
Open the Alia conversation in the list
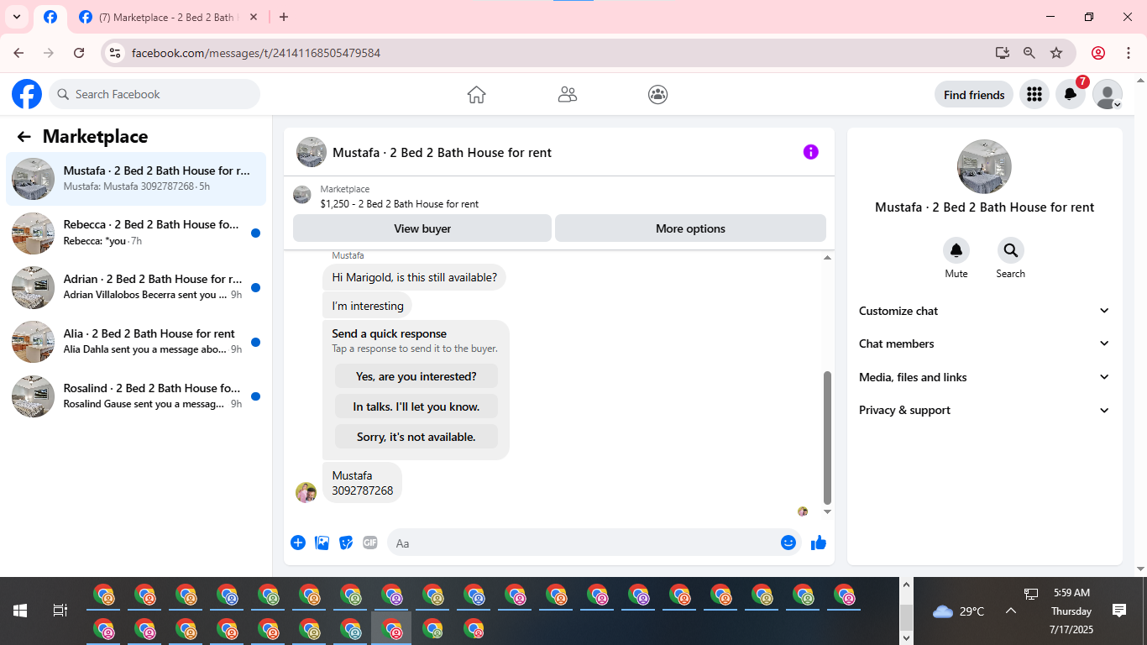(x=136, y=342)
